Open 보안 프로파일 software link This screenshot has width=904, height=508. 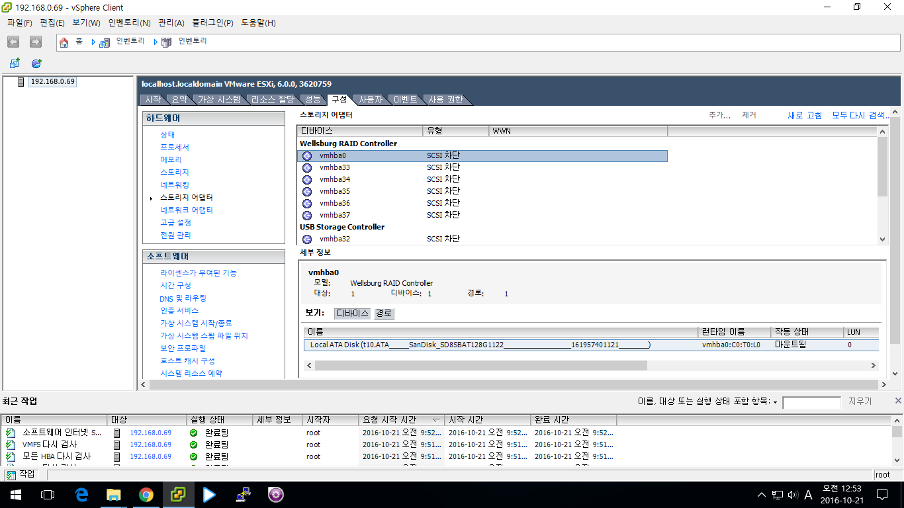coord(183,349)
